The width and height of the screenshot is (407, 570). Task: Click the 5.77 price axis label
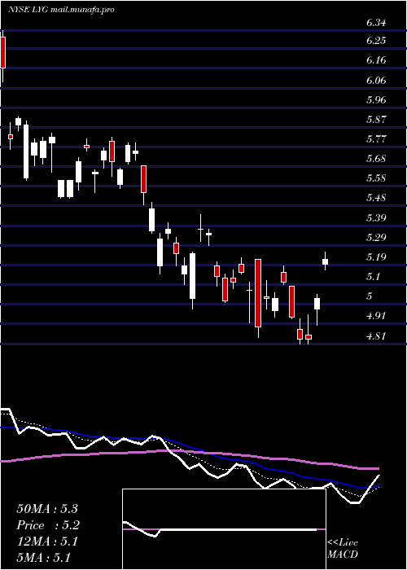pyautogui.click(x=376, y=139)
